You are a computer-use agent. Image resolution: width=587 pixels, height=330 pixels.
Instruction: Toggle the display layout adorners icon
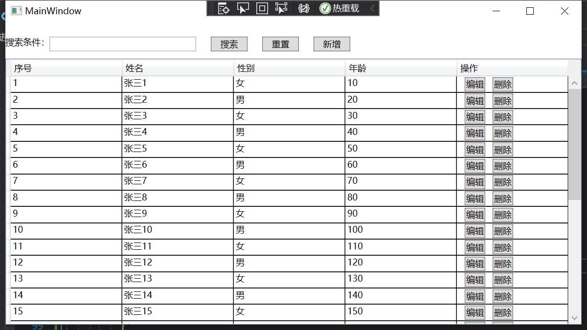click(262, 8)
